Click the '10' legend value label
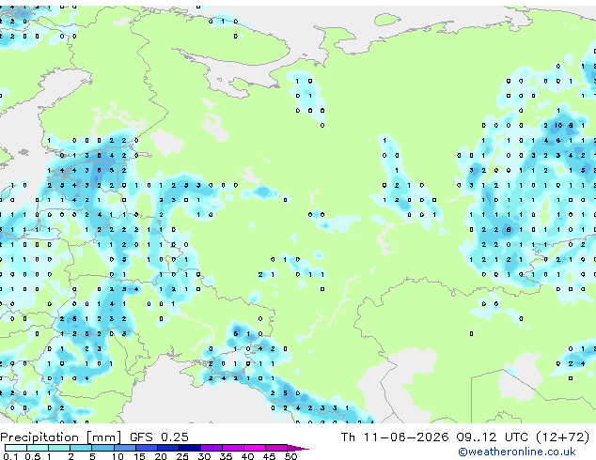The width and height of the screenshot is (596, 460). [x=118, y=456]
